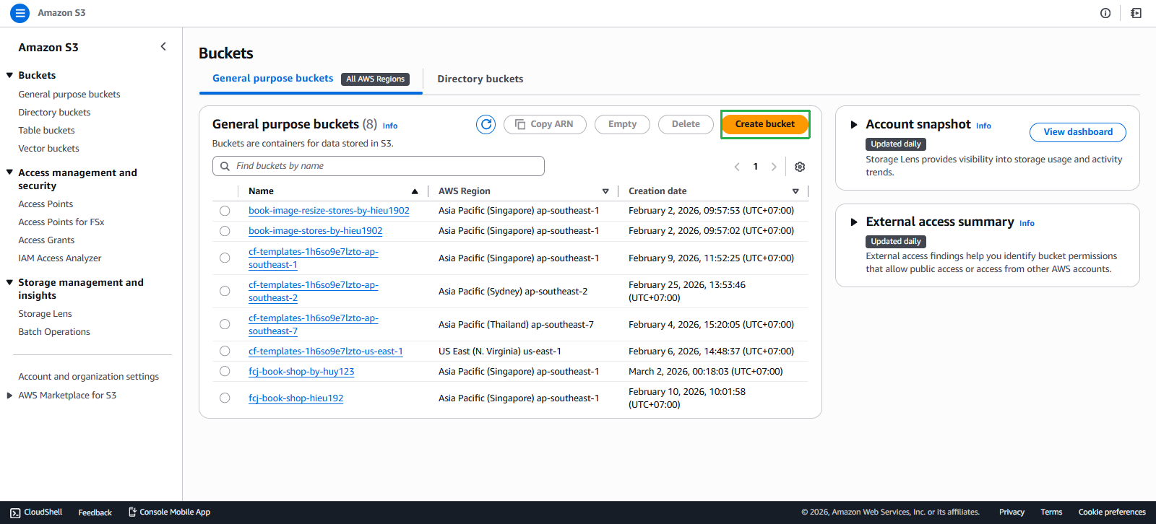This screenshot has width=1156, height=524.
Task: Open IAM Access Analyzer
Action: (x=60, y=258)
